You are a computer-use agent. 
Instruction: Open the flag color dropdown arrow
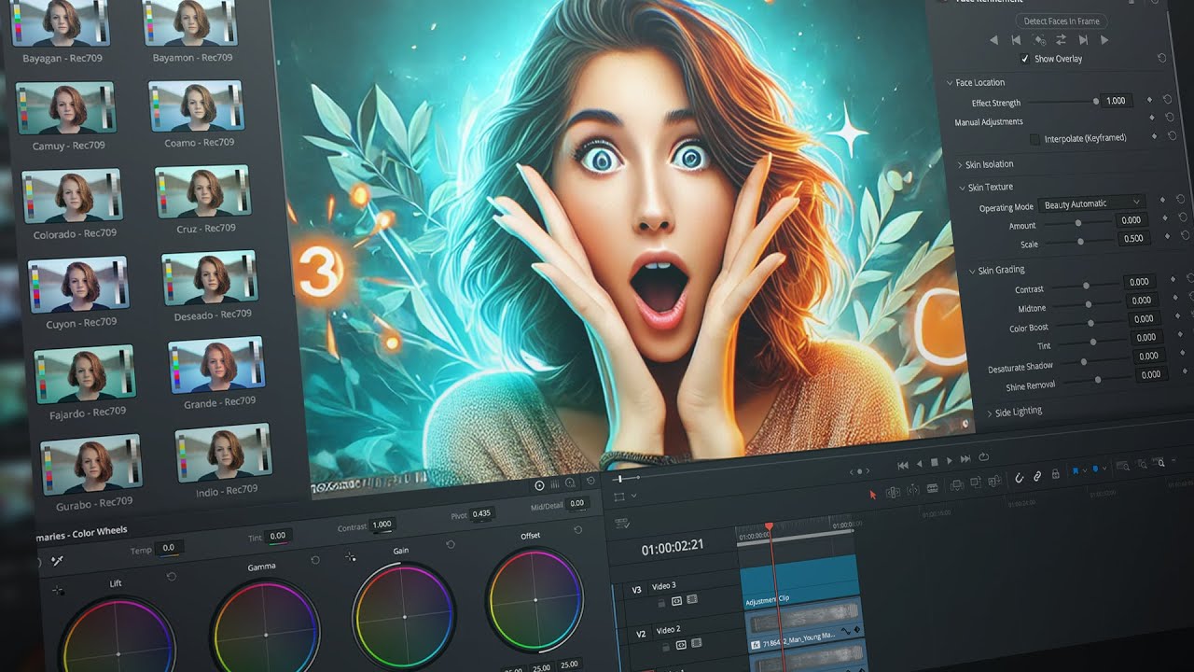[1085, 470]
